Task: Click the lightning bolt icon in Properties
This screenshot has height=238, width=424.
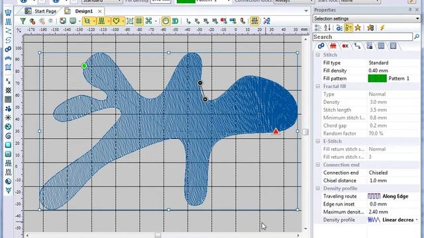Action: click(x=382, y=28)
